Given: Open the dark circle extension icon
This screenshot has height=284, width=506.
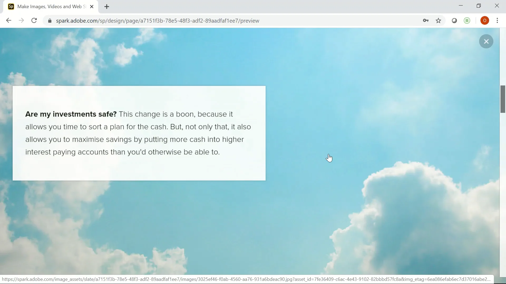Looking at the screenshot, I should [x=454, y=21].
